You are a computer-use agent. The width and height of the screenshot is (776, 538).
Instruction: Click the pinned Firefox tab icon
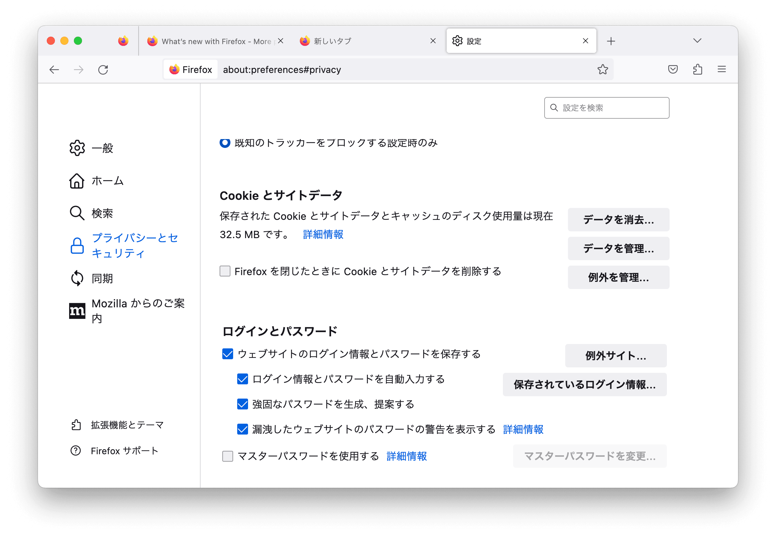[x=123, y=41]
